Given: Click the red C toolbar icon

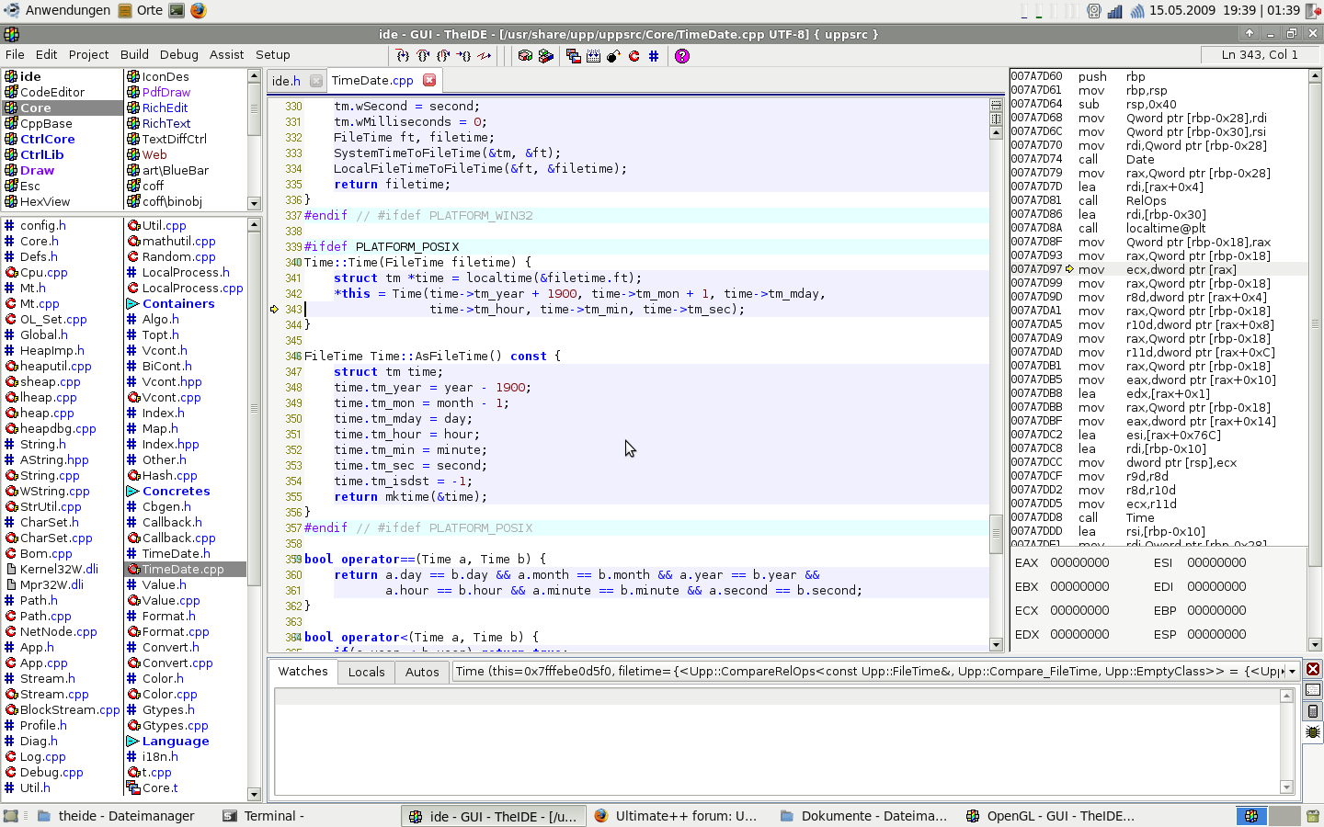Looking at the screenshot, I should pyautogui.click(x=633, y=56).
